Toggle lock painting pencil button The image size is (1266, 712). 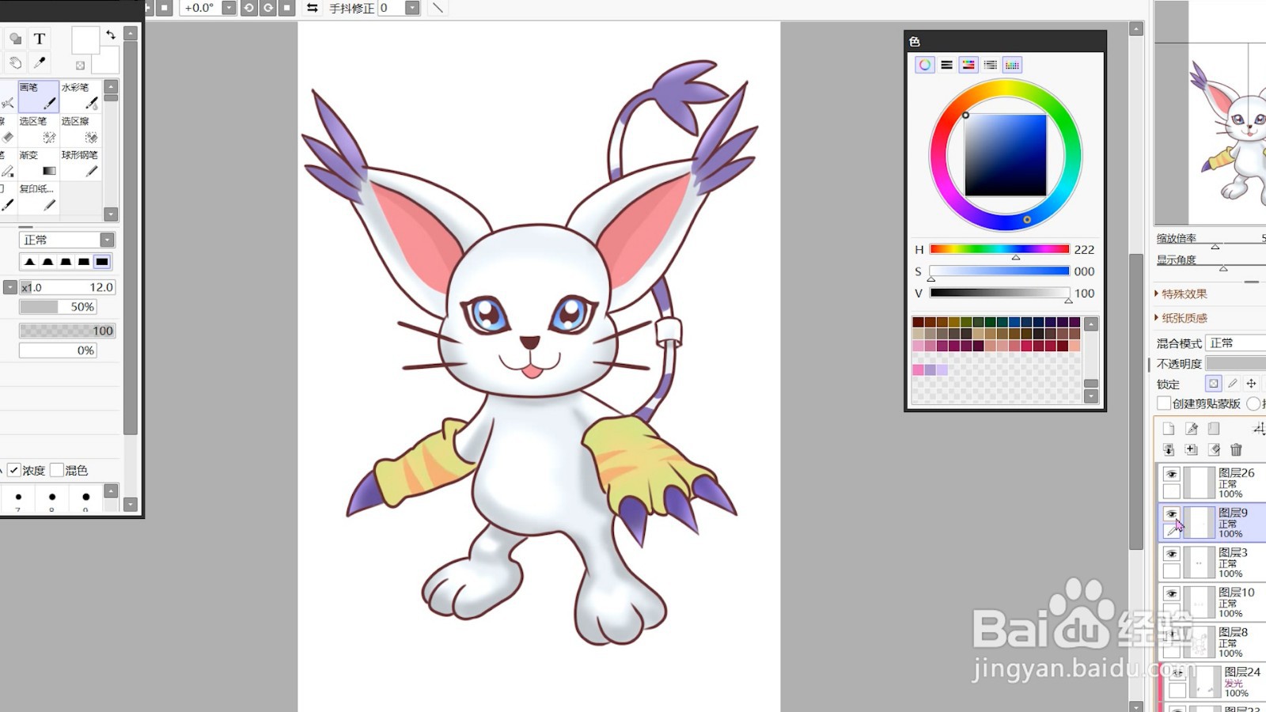[1232, 384]
